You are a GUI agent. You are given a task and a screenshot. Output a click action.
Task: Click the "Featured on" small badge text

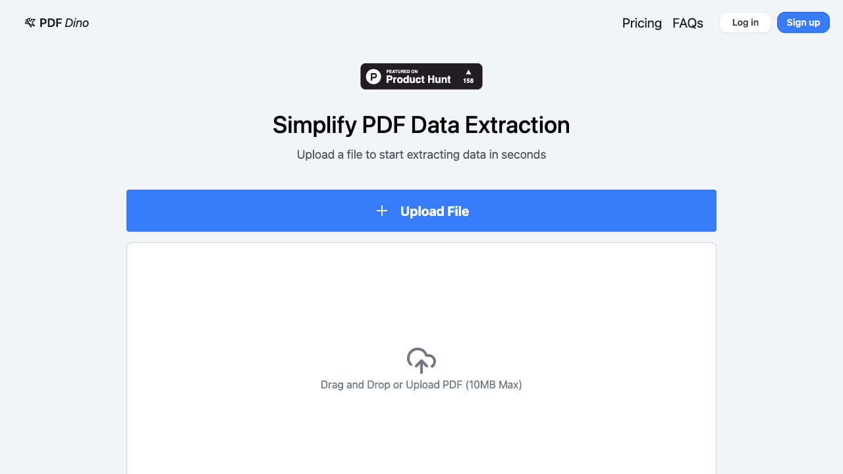click(402, 71)
